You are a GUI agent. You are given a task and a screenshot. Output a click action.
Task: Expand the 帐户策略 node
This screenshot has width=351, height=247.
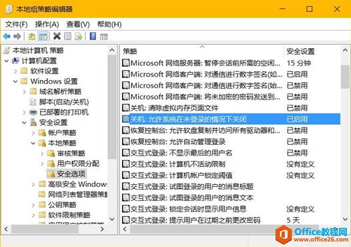33,133
